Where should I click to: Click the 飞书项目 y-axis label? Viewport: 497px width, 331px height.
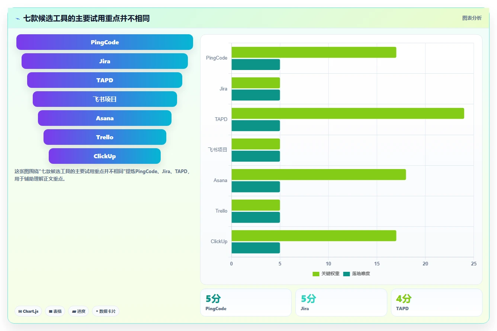218,150
